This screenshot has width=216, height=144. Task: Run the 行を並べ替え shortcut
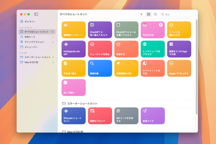pyautogui.click(x=73, y=68)
